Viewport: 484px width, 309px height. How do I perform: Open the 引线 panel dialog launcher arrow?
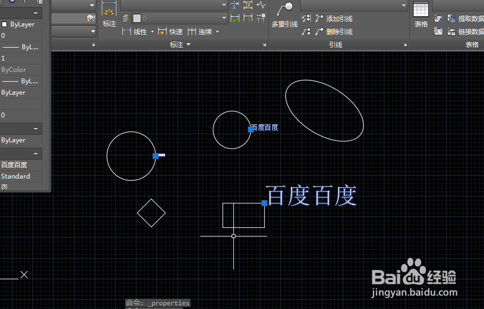[405, 45]
